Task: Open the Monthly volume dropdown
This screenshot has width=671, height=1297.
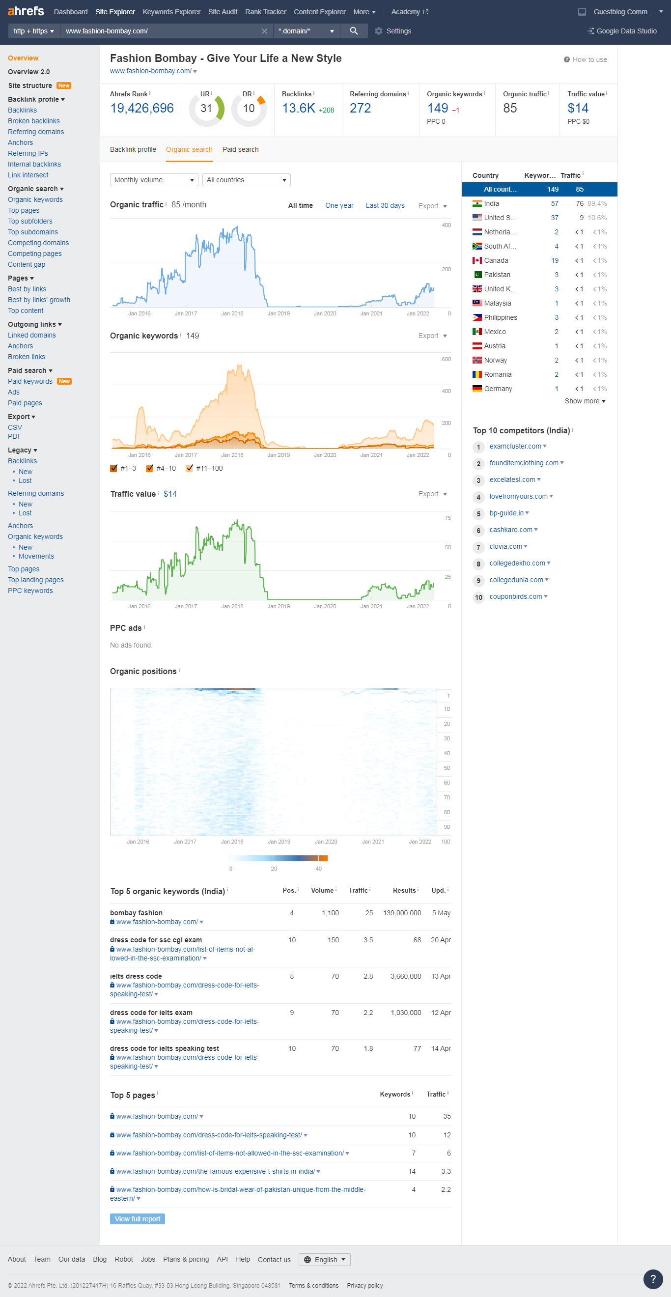Action: 154,180
